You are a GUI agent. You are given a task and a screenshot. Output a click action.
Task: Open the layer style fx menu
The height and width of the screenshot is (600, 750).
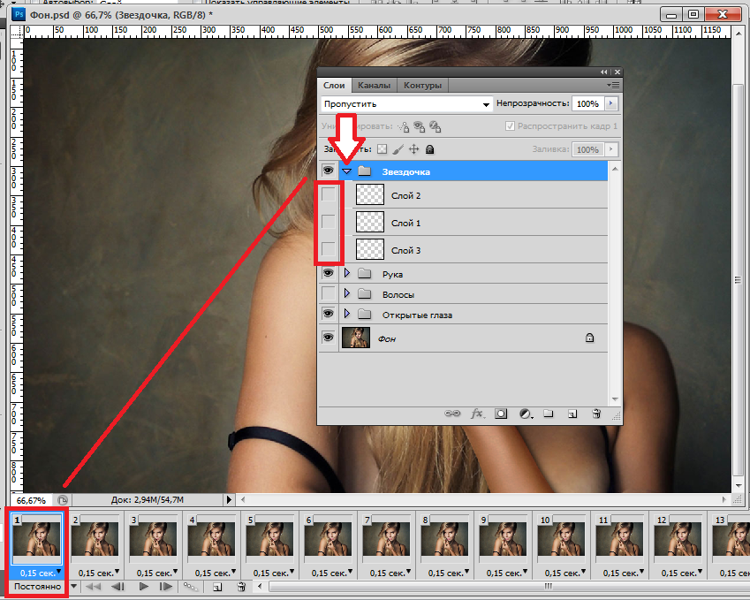pyautogui.click(x=477, y=414)
